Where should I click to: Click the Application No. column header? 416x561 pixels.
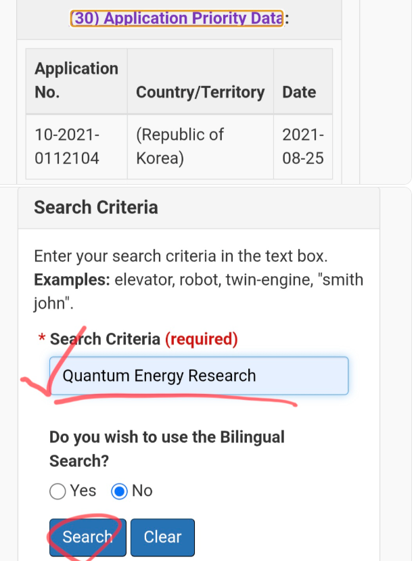pyautogui.click(x=76, y=80)
